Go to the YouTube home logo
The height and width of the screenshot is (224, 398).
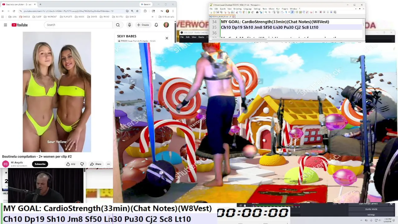point(20,25)
